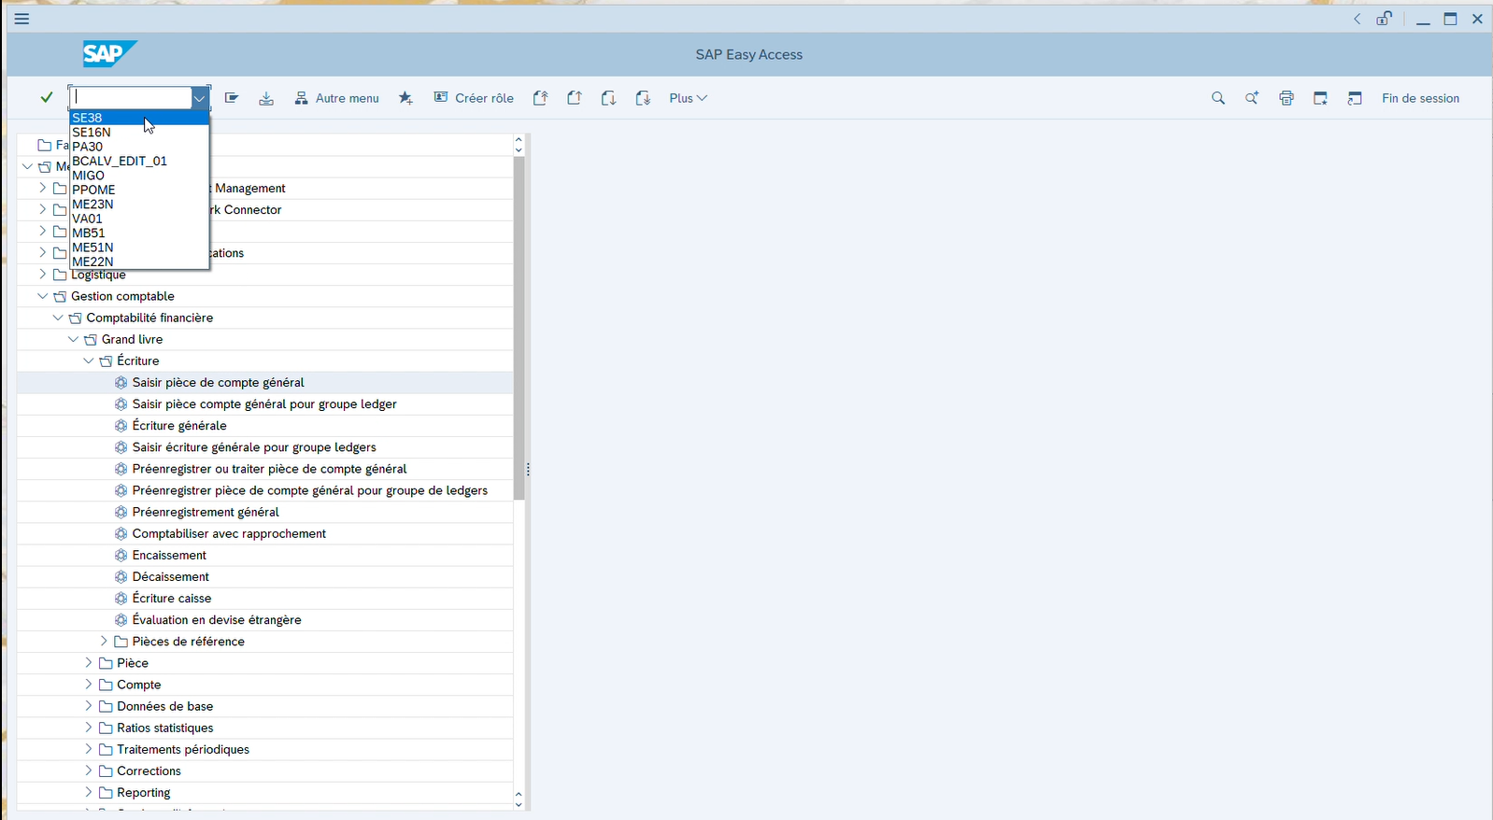Viewport: 1493px width, 820px height.
Task: Click the Autre menu icon
Action: [x=301, y=98]
